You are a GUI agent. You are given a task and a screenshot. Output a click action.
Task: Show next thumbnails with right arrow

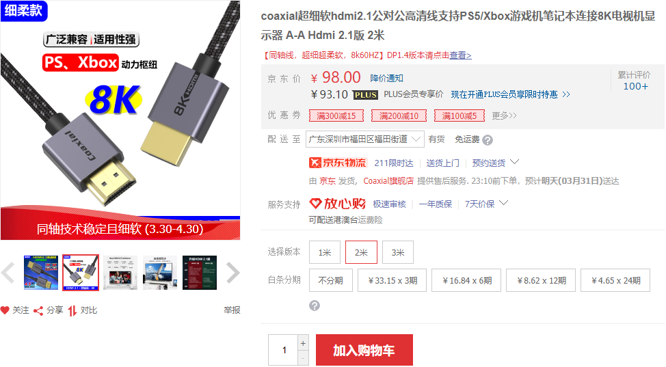click(x=232, y=273)
